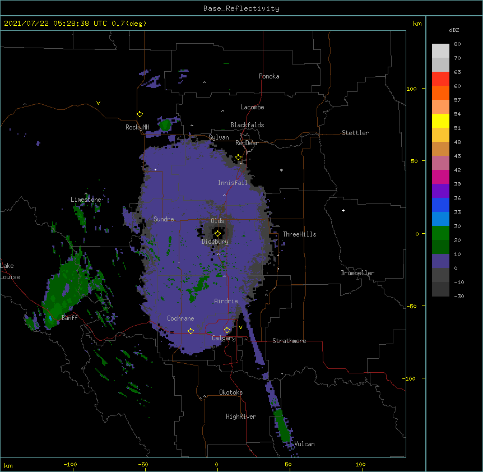
Task: Click the Olds town label
Action: [217, 221]
